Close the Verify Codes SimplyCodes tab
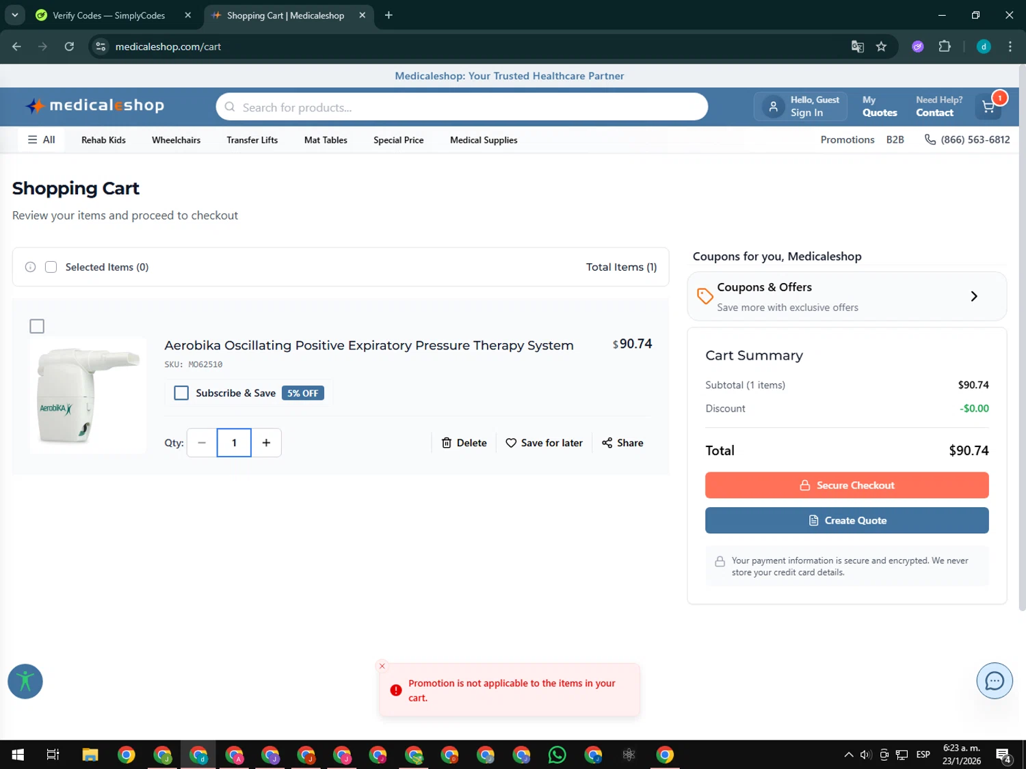Screen dimensions: 1026x769 click(x=188, y=15)
